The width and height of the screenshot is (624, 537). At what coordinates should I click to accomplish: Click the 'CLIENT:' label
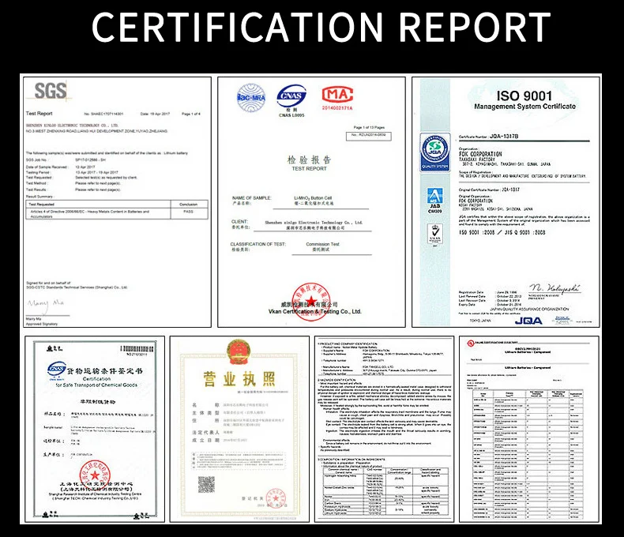tap(239, 222)
